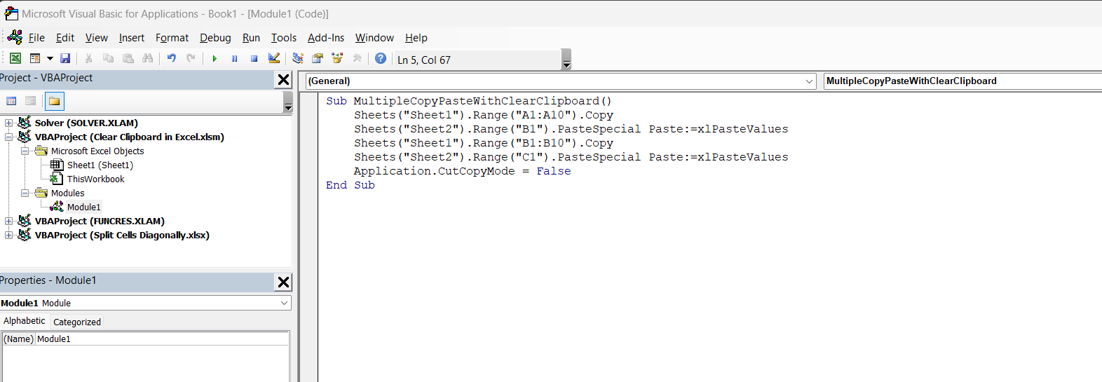Expand VBAProject (Split Cells Diagonally.xlsx) node
The height and width of the screenshot is (382, 1102).
tap(8, 235)
